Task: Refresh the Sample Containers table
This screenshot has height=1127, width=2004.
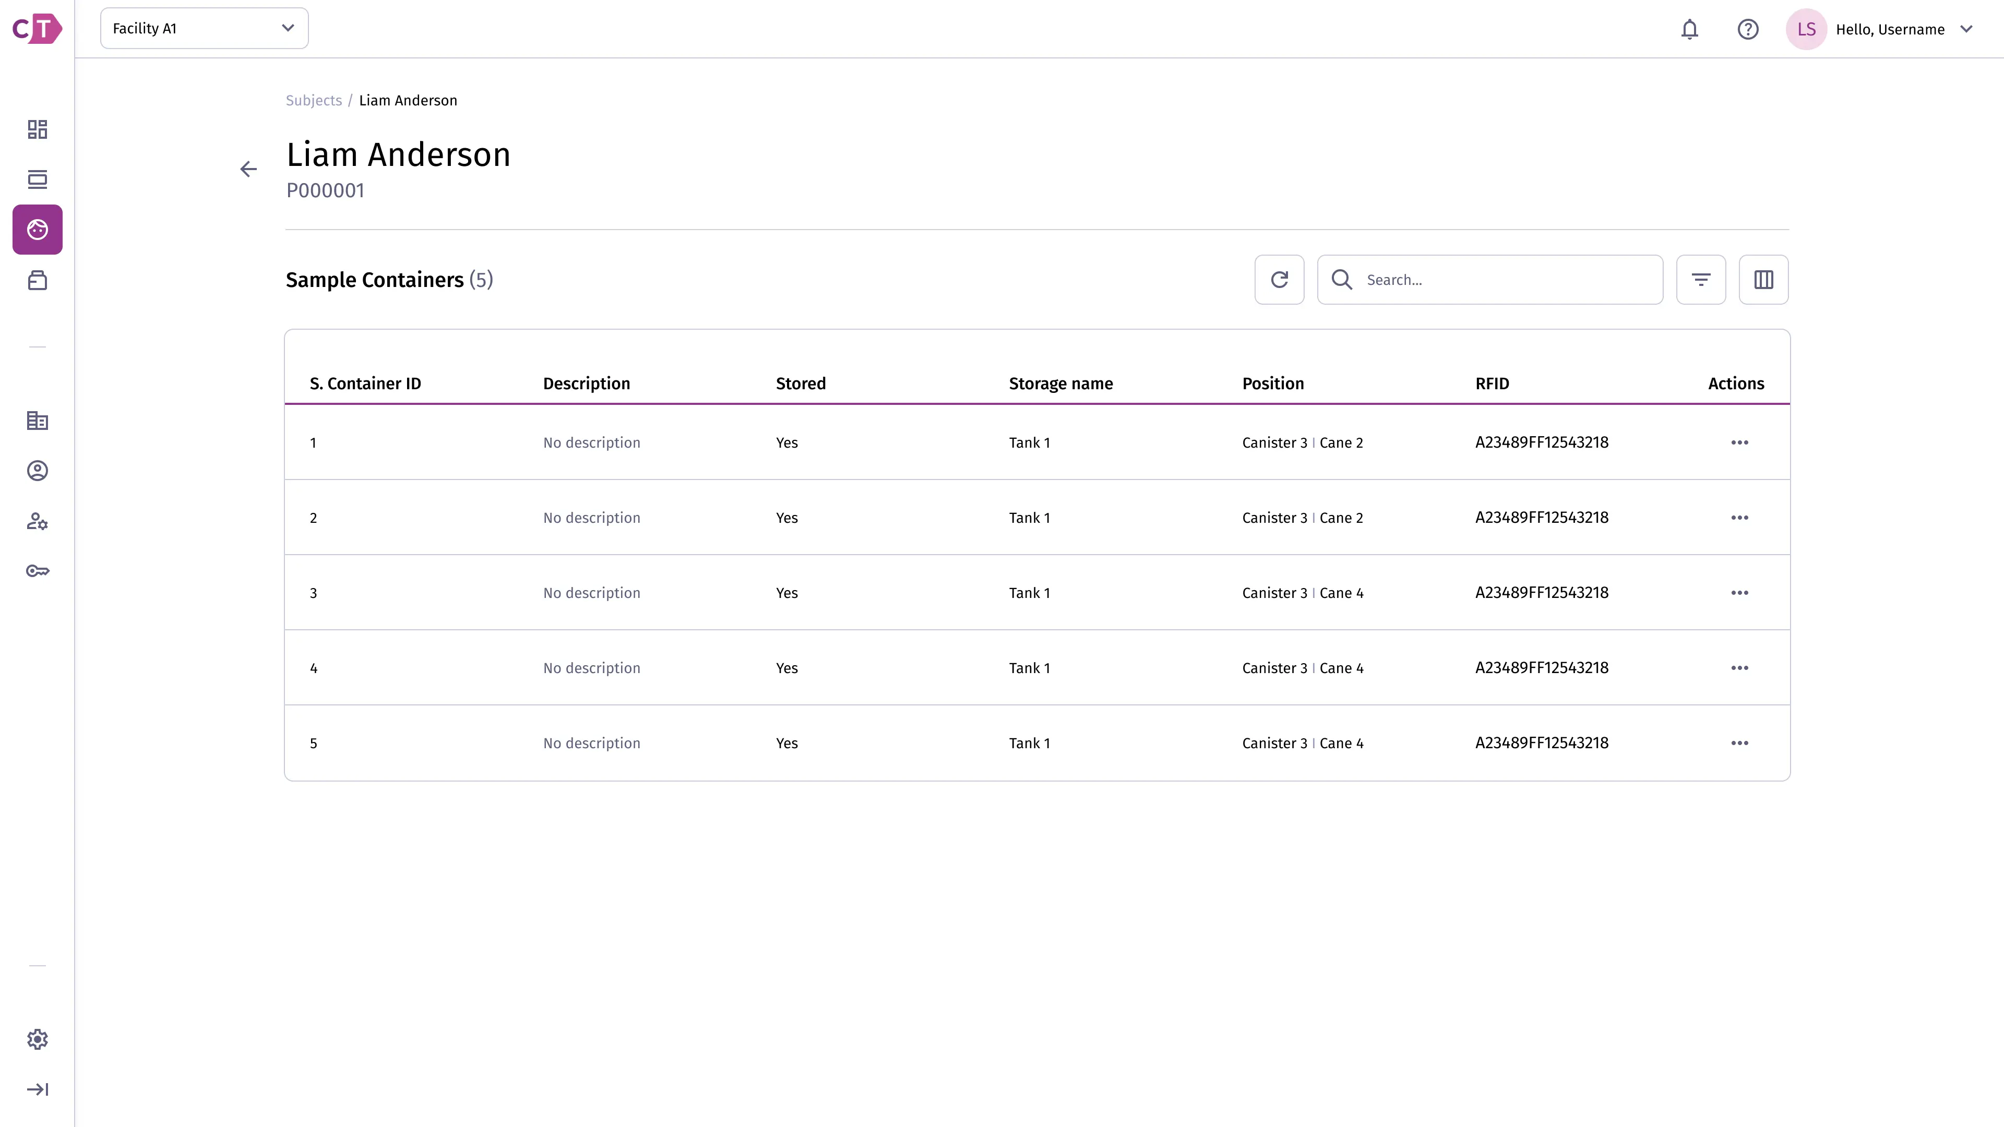Action: [x=1279, y=279]
